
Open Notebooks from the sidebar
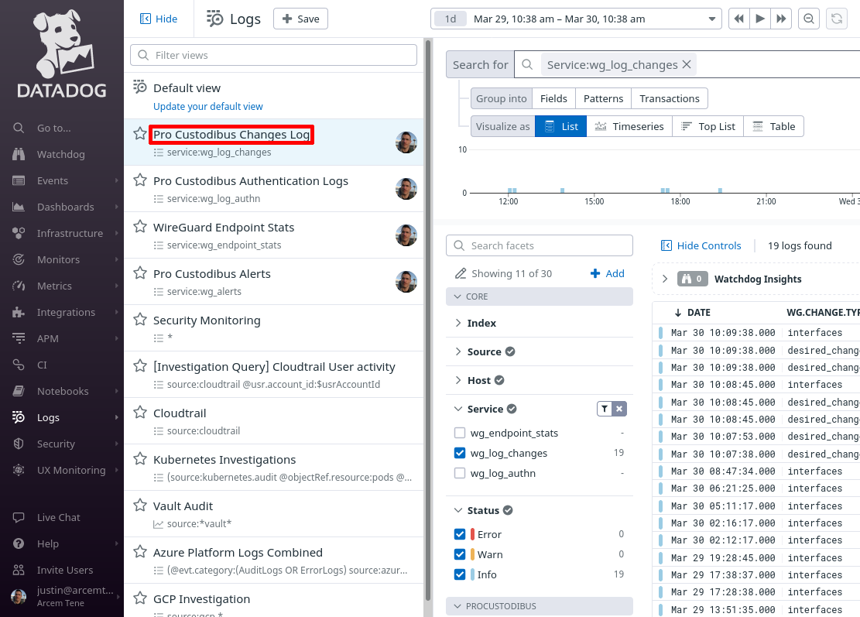coord(61,391)
